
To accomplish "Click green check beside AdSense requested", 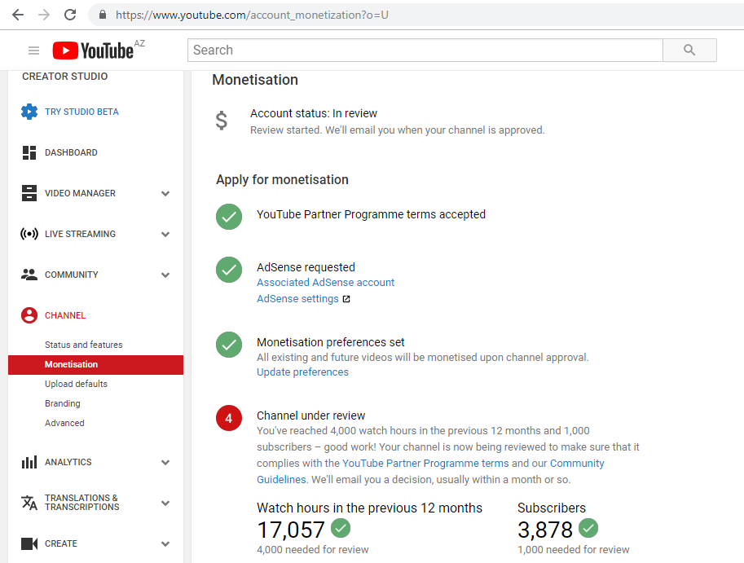I will pos(229,270).
